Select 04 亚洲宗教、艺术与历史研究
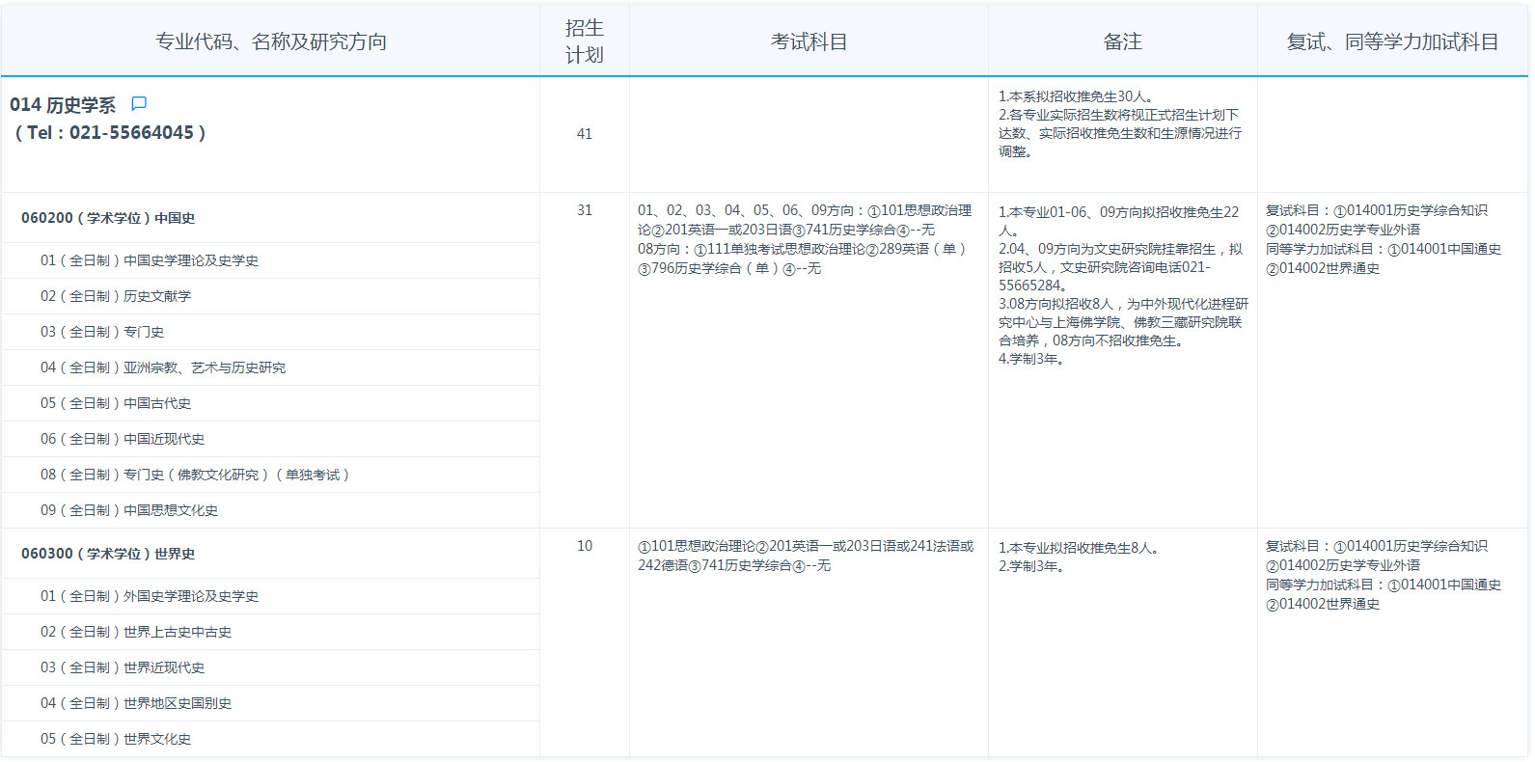The height and width of the screenshot is (762, 1535). 163,367
